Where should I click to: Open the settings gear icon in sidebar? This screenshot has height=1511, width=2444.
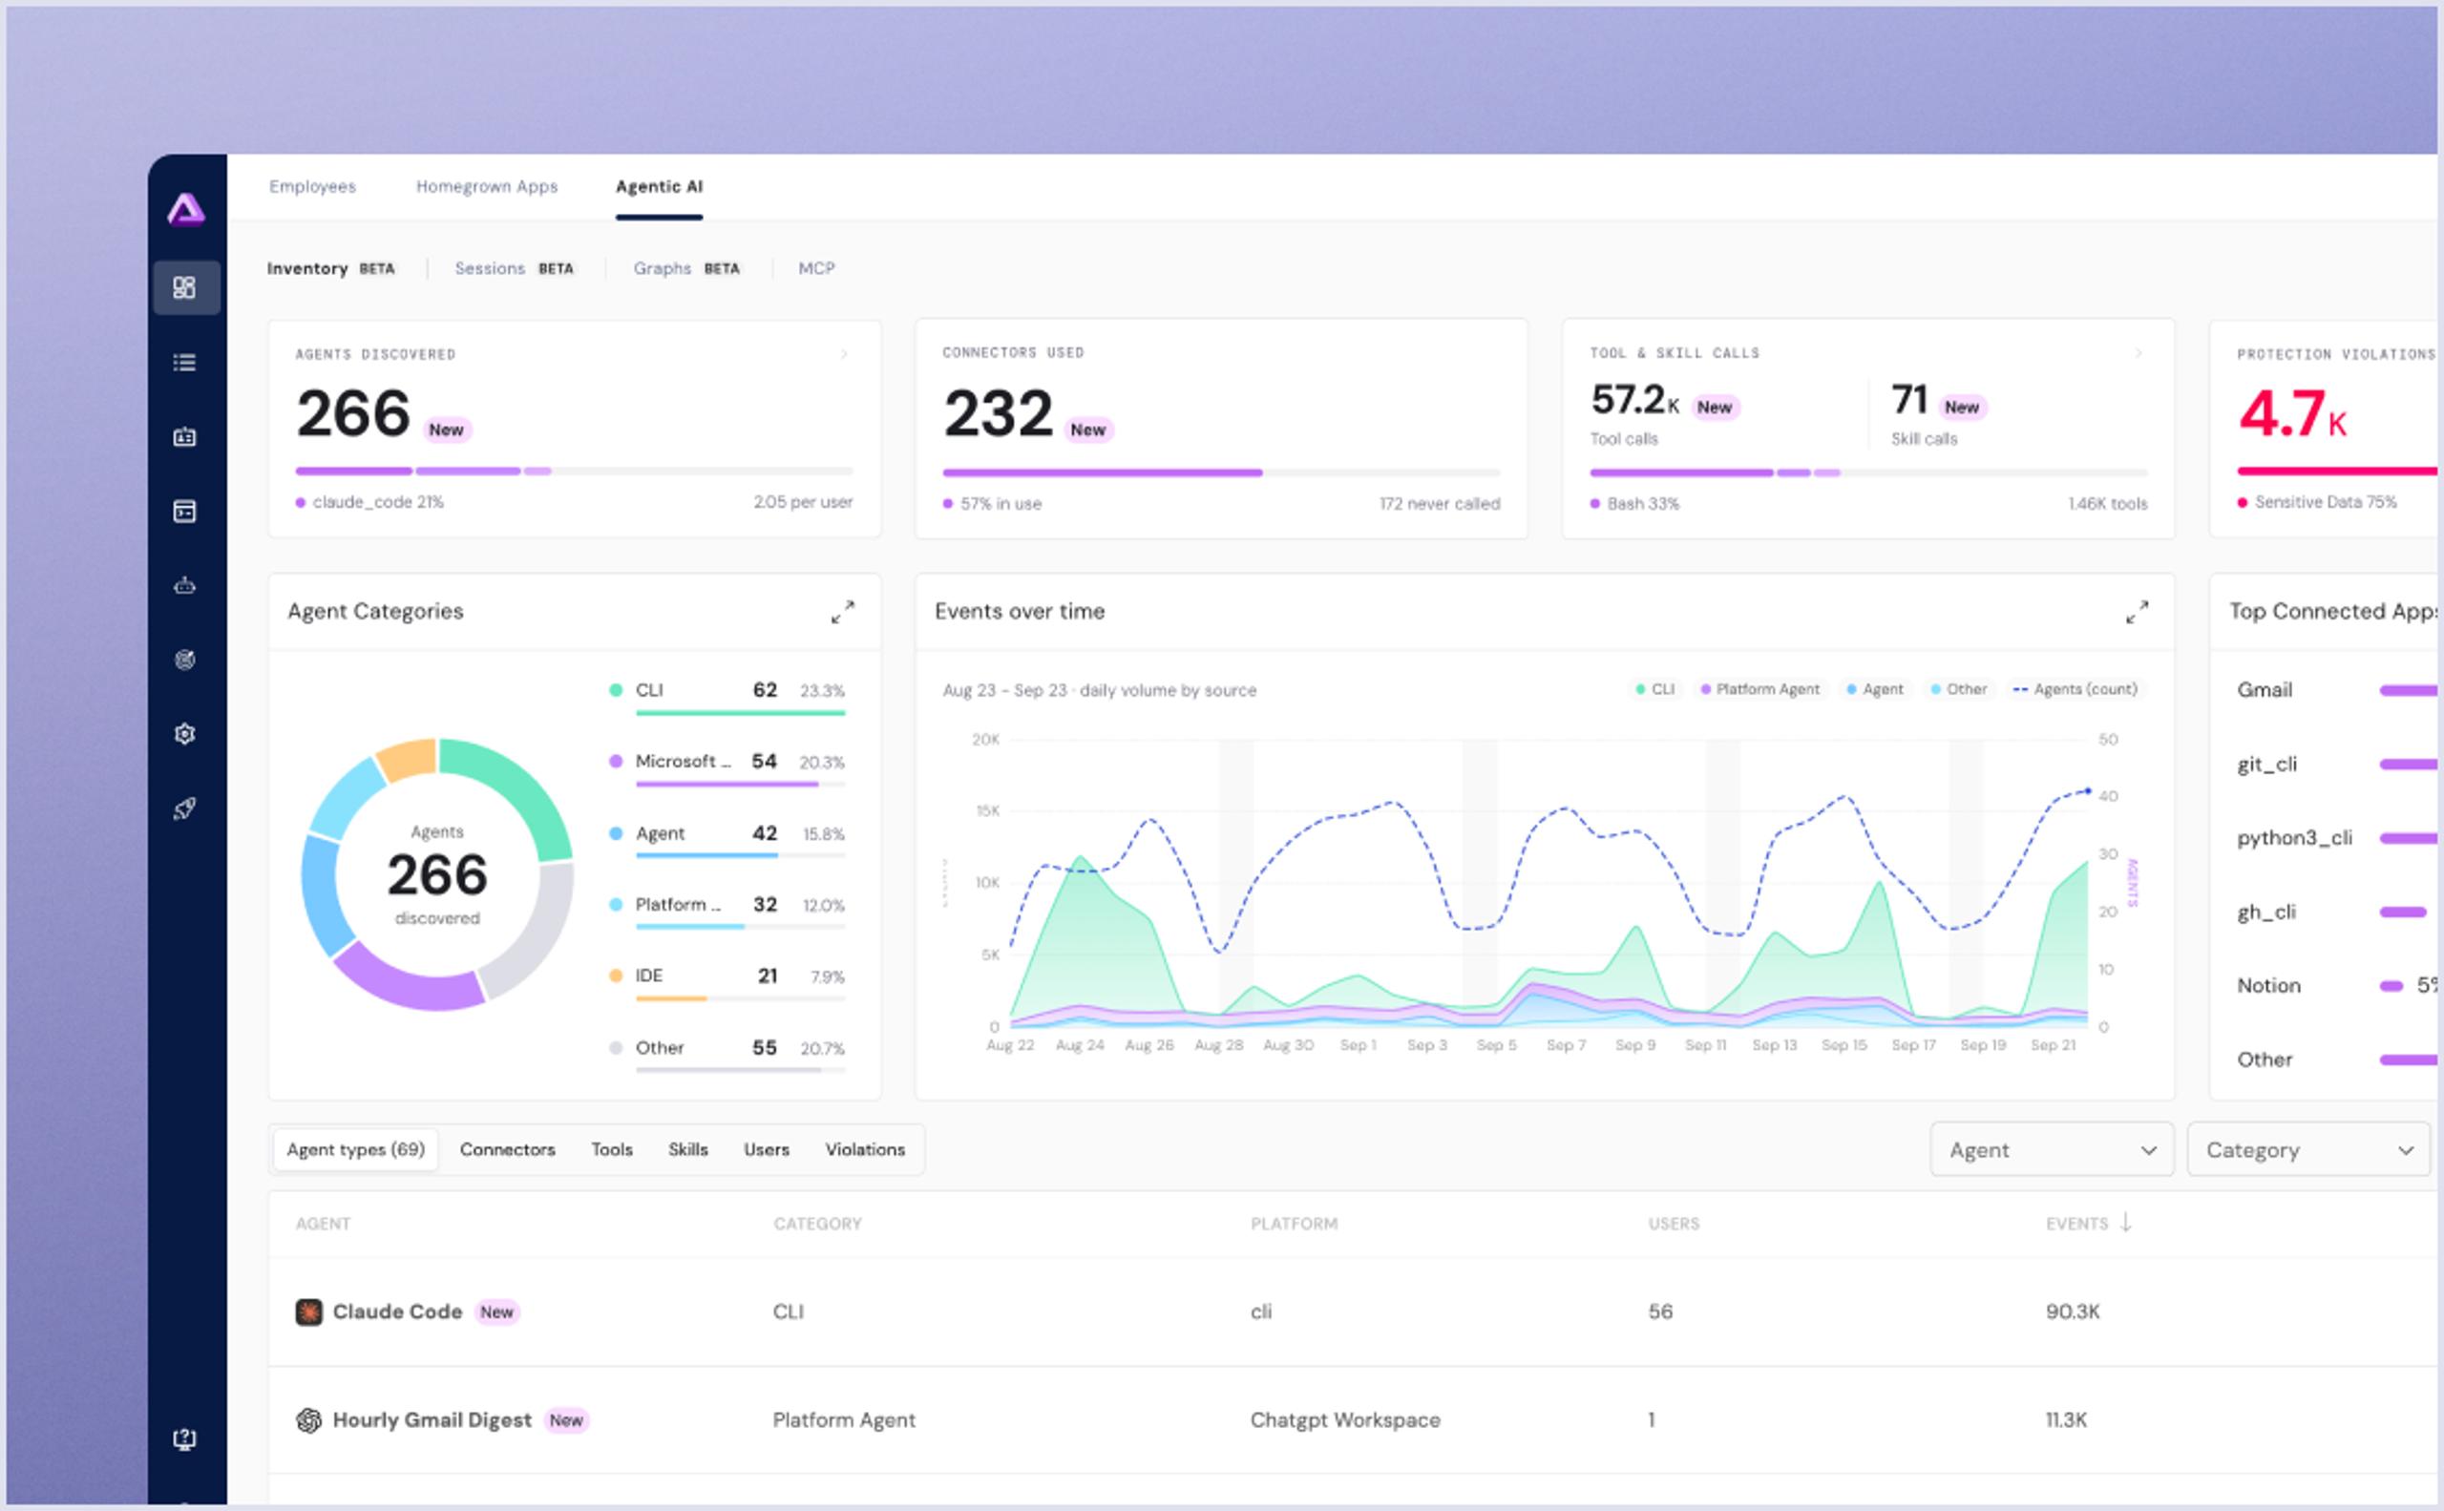185,735
